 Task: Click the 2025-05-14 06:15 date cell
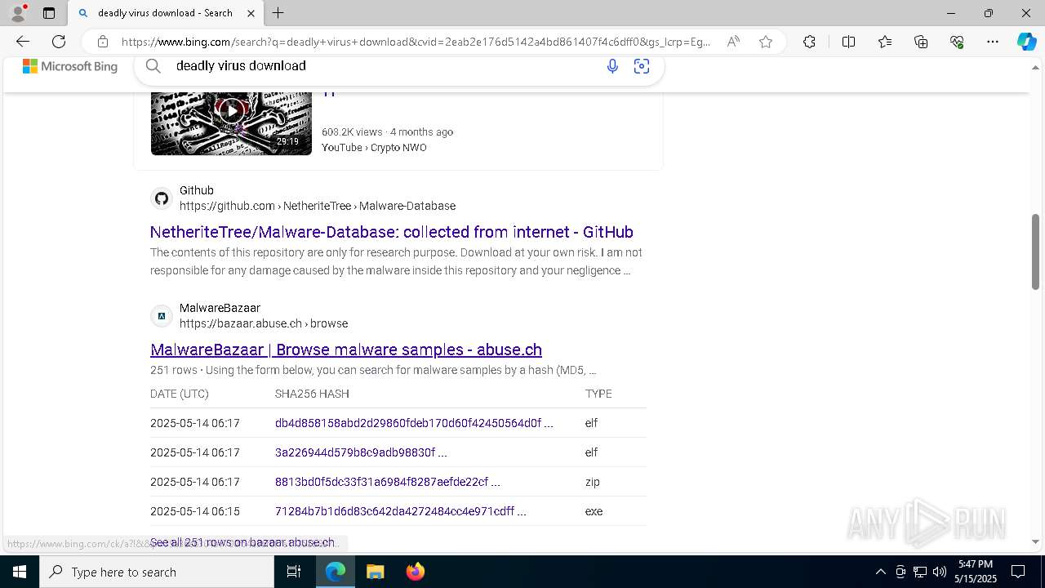[195, 511]
